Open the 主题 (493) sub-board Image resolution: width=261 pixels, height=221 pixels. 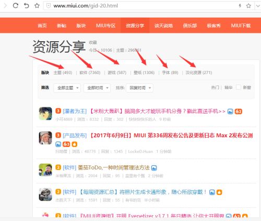[x=63, y=72]
